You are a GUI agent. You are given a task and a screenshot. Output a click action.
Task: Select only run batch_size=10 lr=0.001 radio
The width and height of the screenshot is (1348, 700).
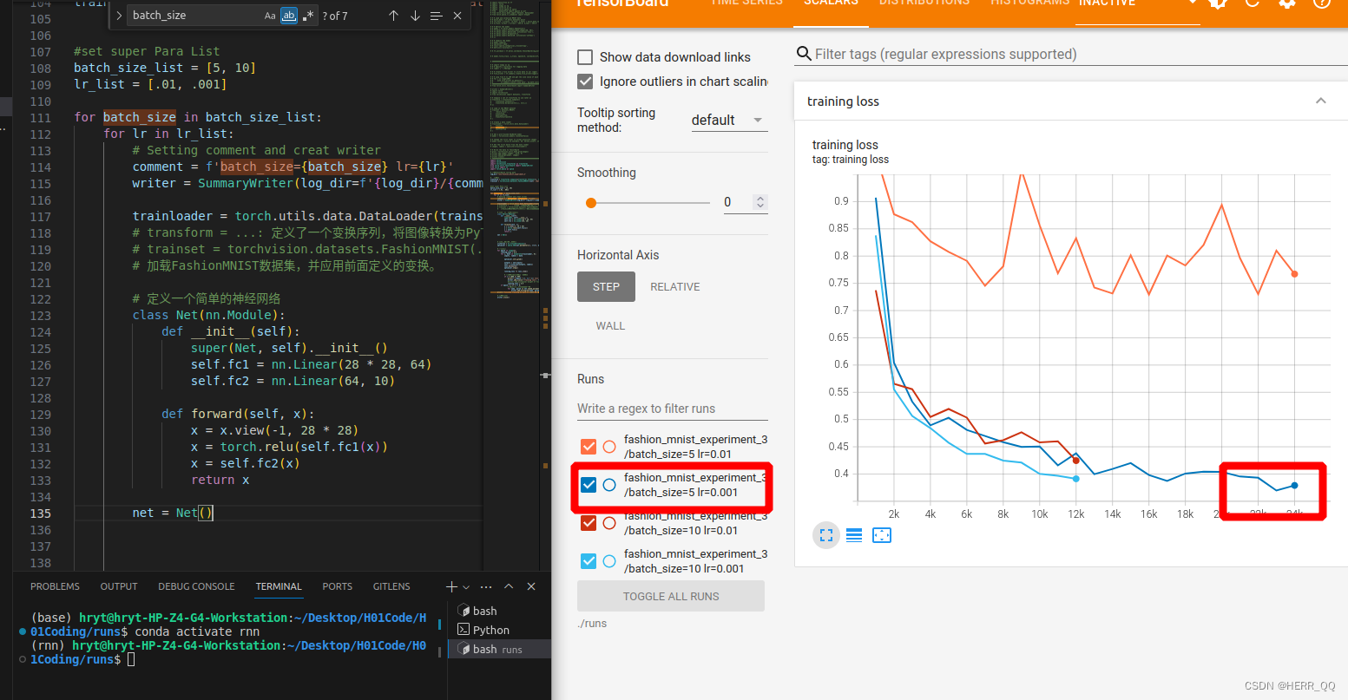click(x=609, y=561)
